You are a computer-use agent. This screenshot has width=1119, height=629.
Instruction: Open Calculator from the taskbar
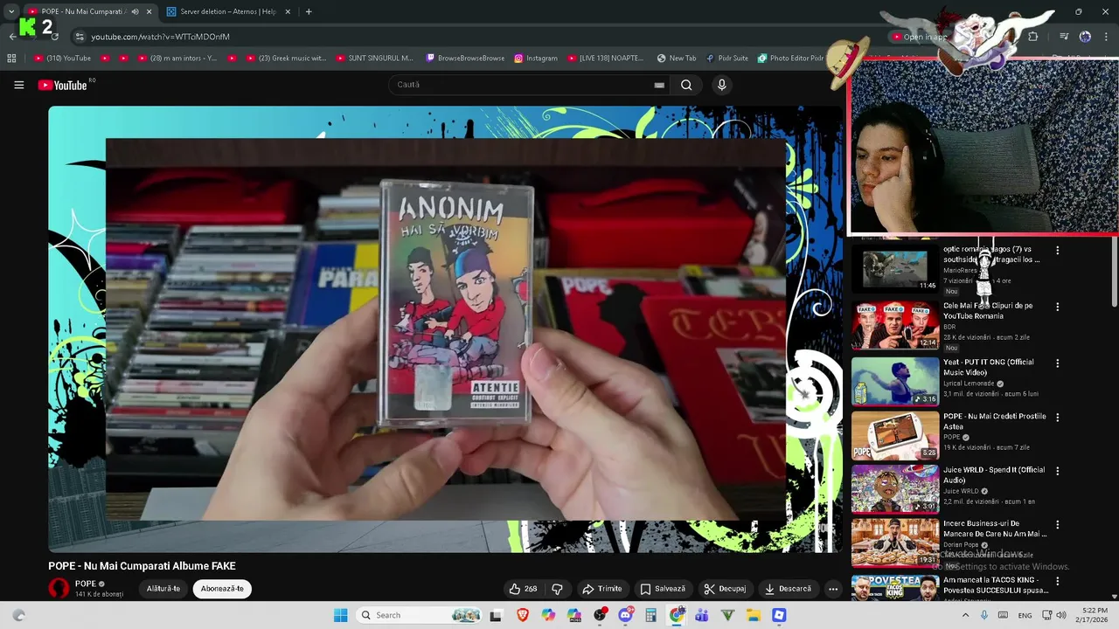650,615
